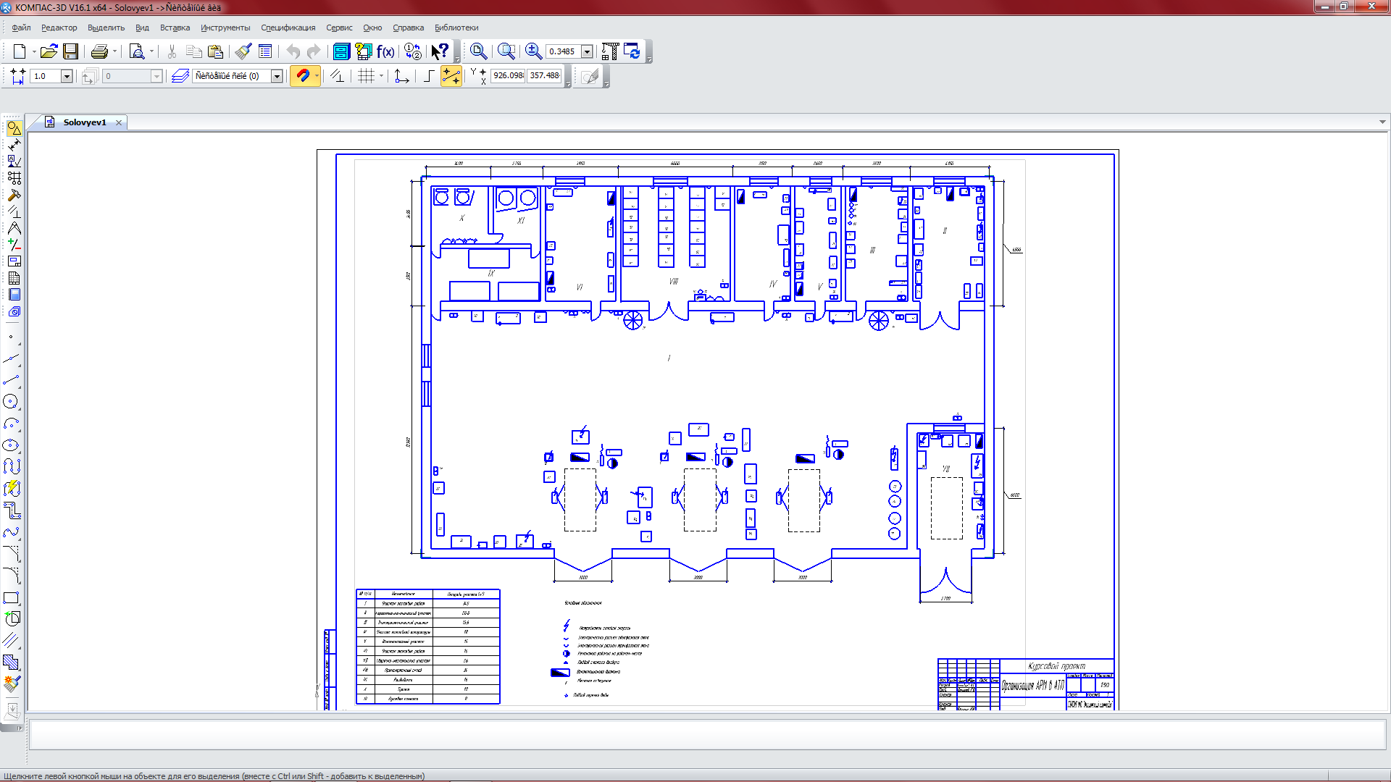Switch to the Solovyev1 document tab
The image size is (1391, 782).
84,122
